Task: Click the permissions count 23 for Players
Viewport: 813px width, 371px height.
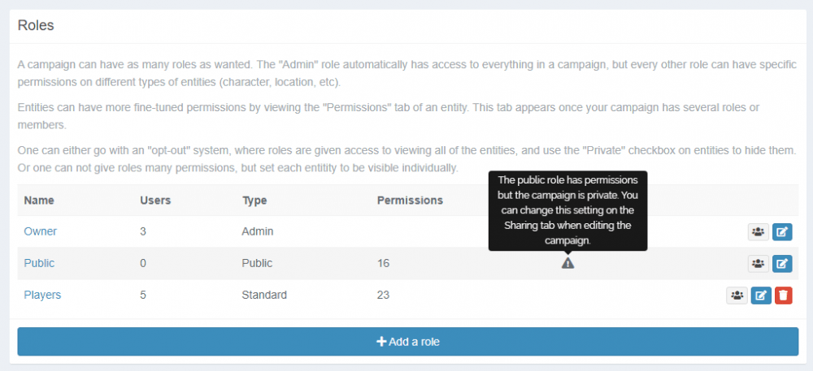Action: coord(384,295)
